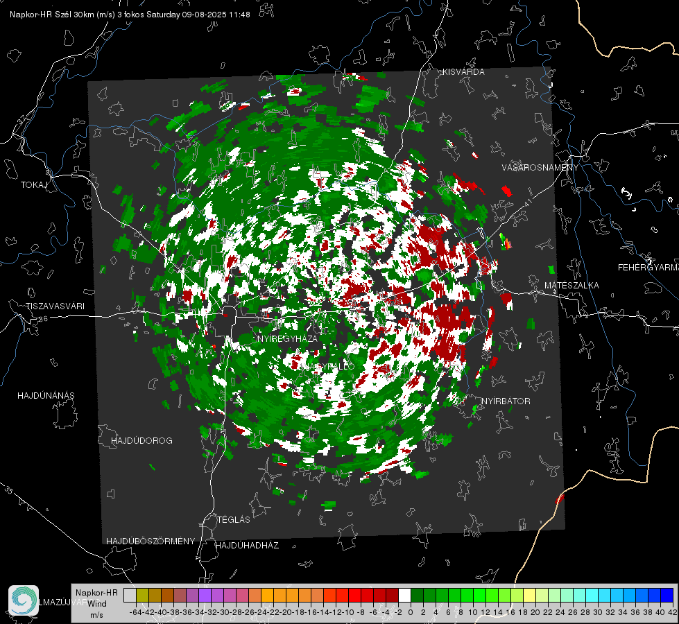
Task: Select the KISVÁRDA city label
Action: (463, 72)
